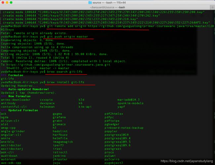This screenshot has height=165, width=215.
Task: Click 'yapf' formula name
Action: [121, 107]
